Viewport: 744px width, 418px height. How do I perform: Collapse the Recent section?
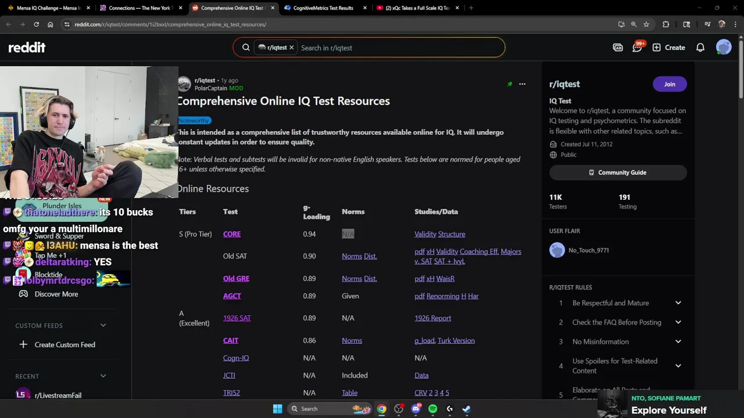pyautogui.click(x=103, y=376)
